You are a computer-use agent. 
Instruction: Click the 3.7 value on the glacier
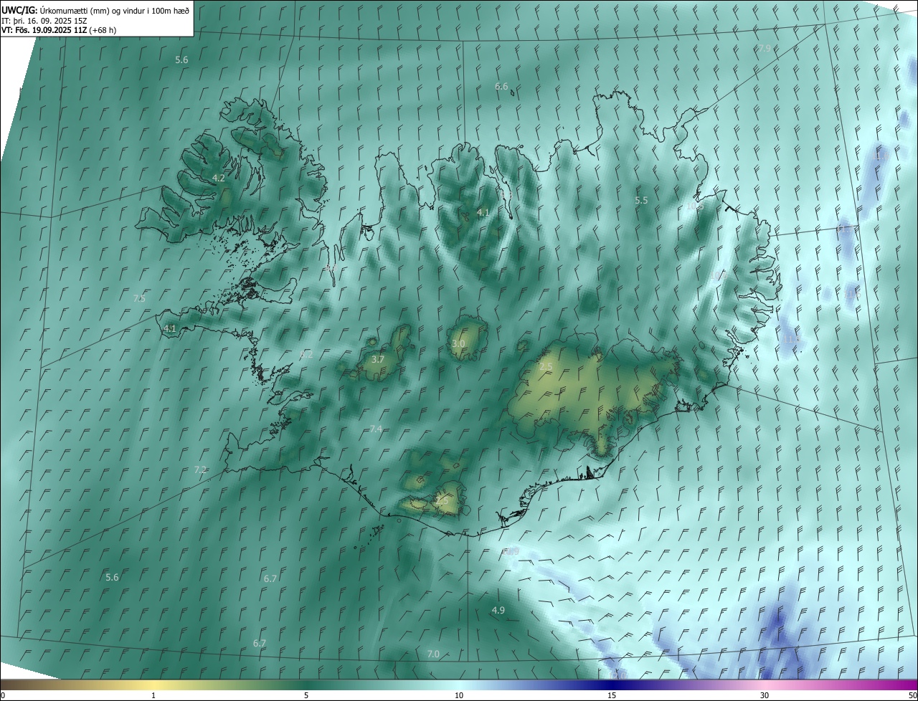378,359
